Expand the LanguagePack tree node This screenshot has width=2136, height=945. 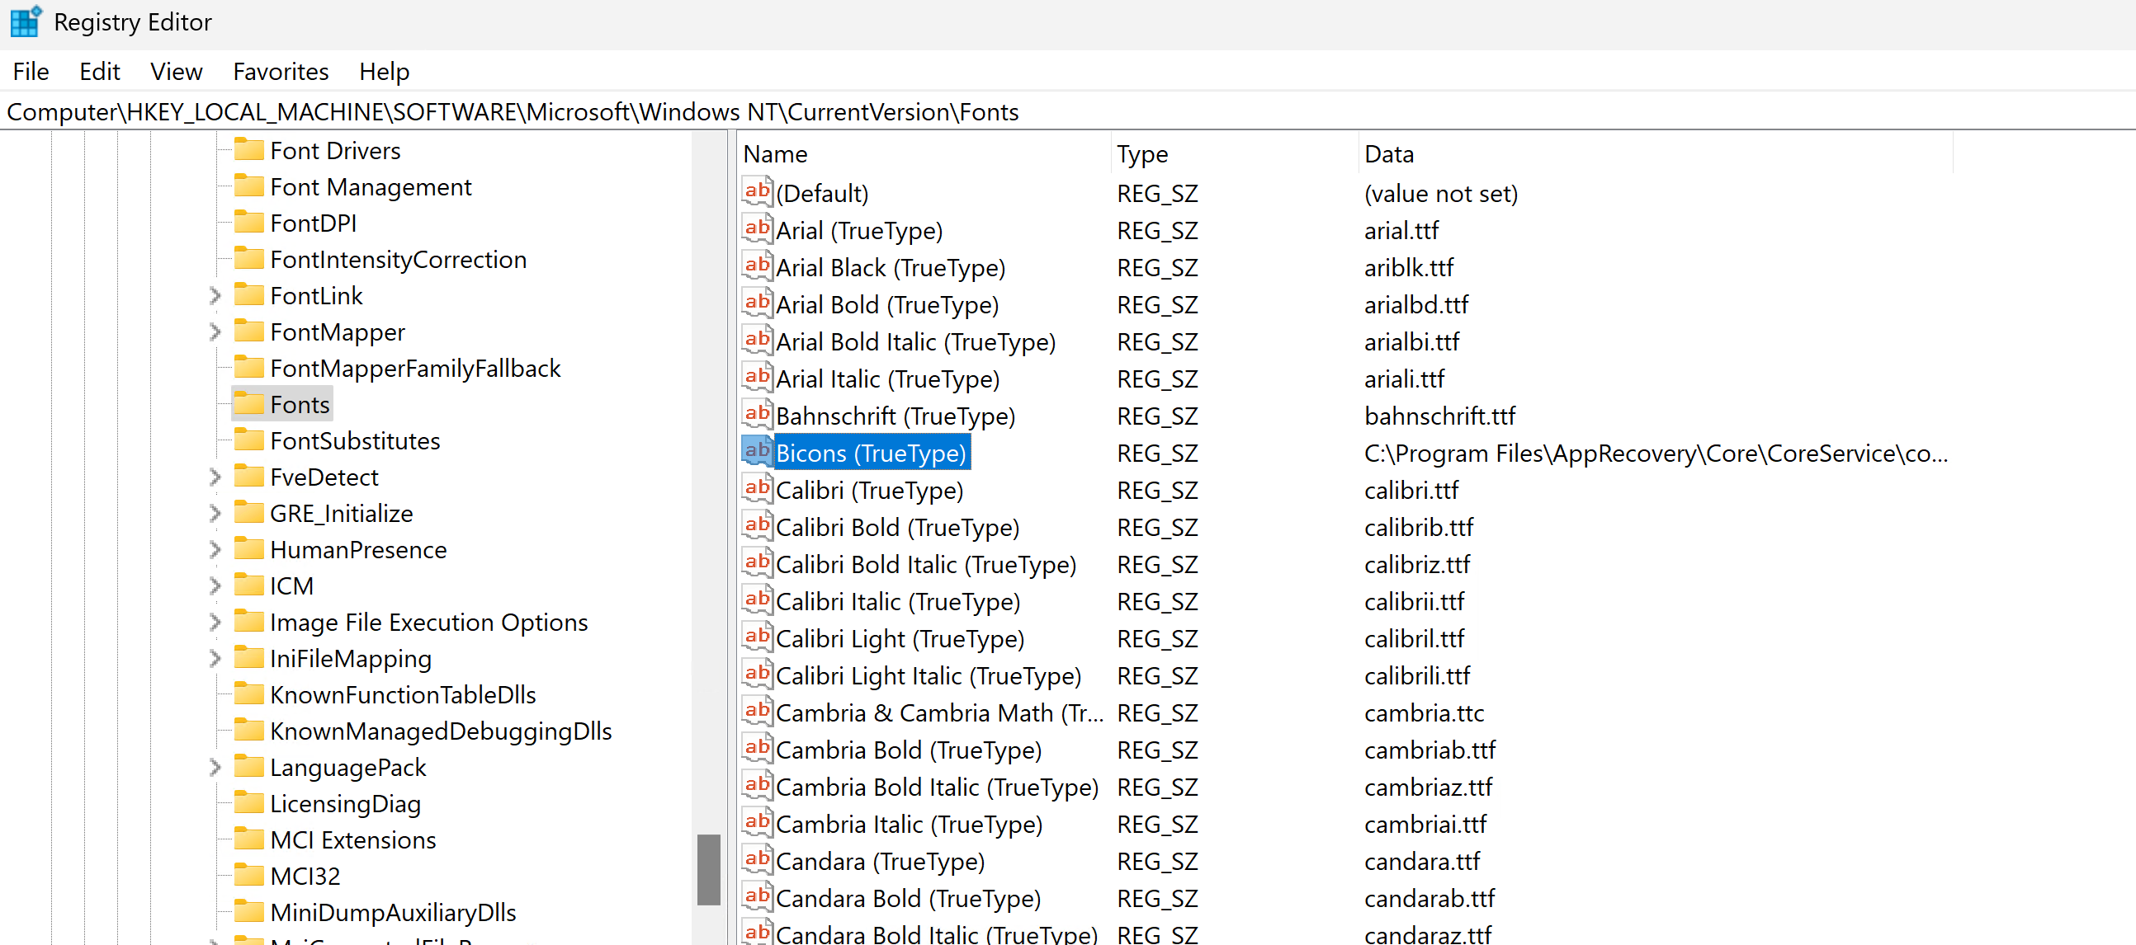point(214,767)
